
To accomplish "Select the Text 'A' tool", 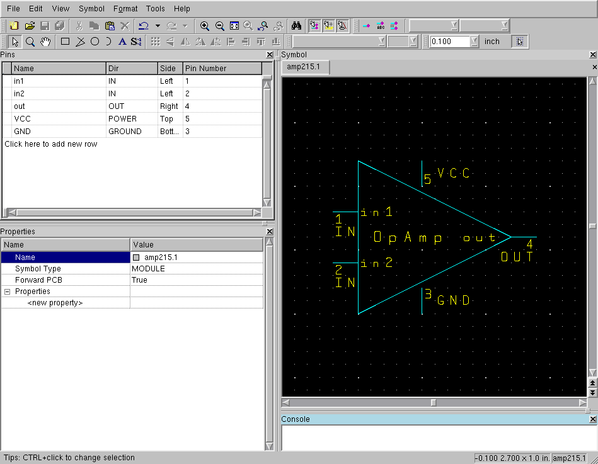I will (122, 42).
